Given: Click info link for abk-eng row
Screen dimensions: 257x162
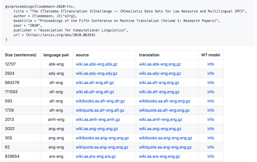Looking at the screenshot, I should tap(210, 64).
